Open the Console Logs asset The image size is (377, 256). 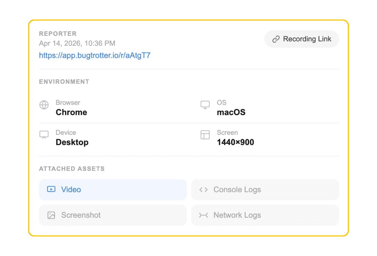[x=265, y=189]
